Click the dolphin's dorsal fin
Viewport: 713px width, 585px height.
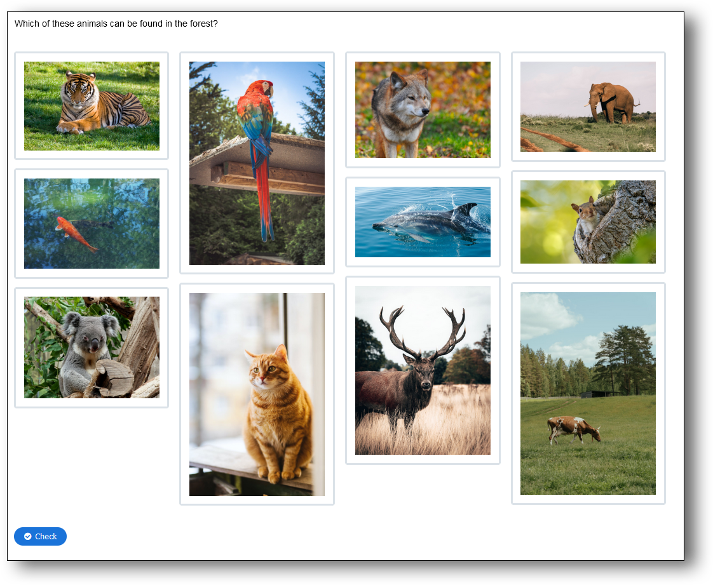[465, 209]
